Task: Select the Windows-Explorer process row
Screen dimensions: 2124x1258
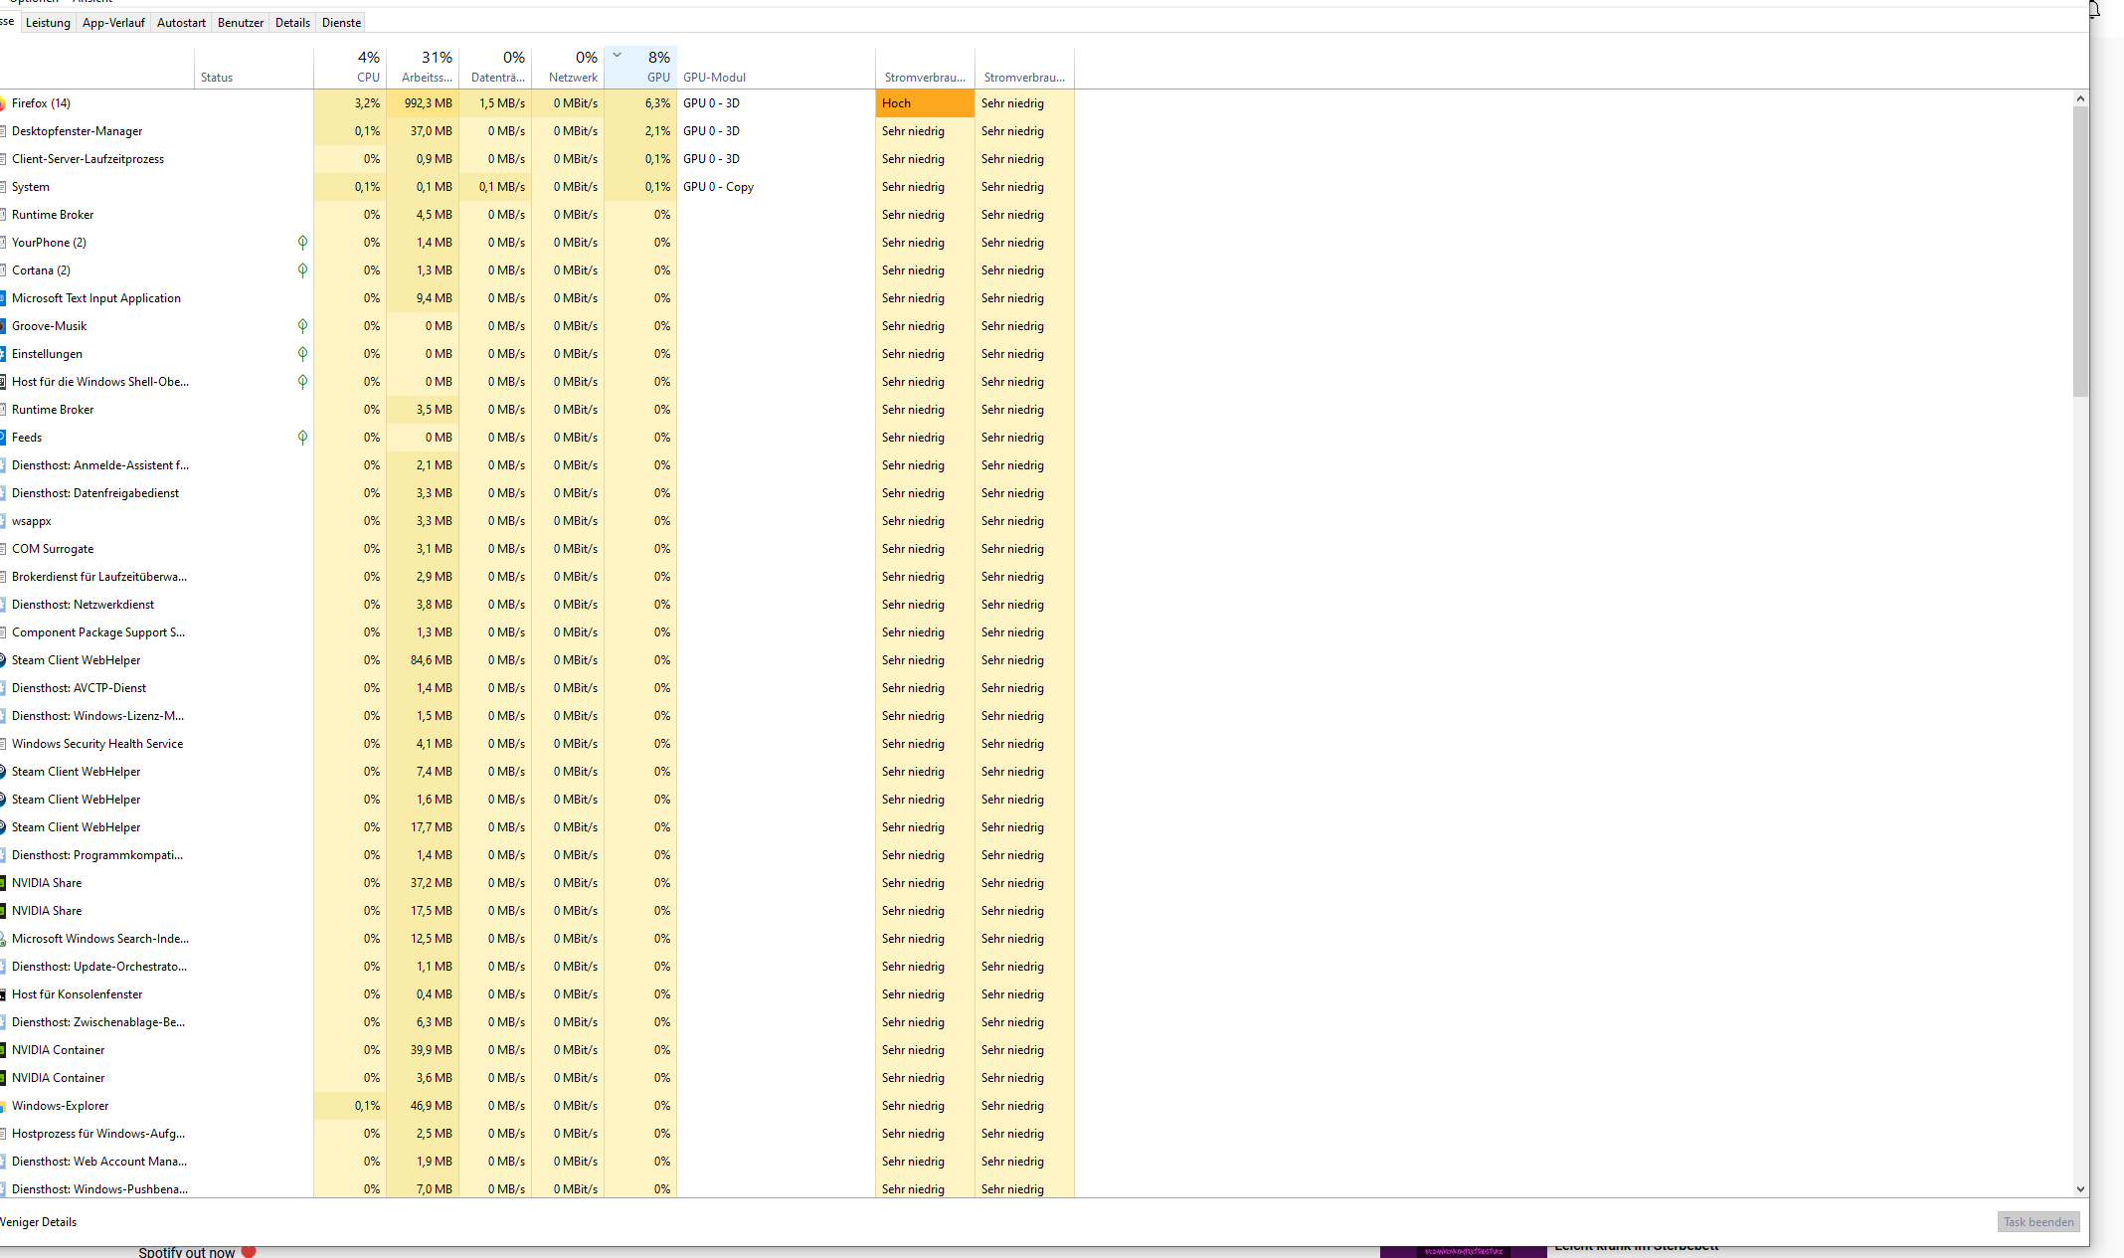Action: click(60, 1106)
